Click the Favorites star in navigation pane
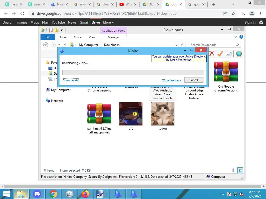This screenshot has width=266, height=199. coord(48,62)
